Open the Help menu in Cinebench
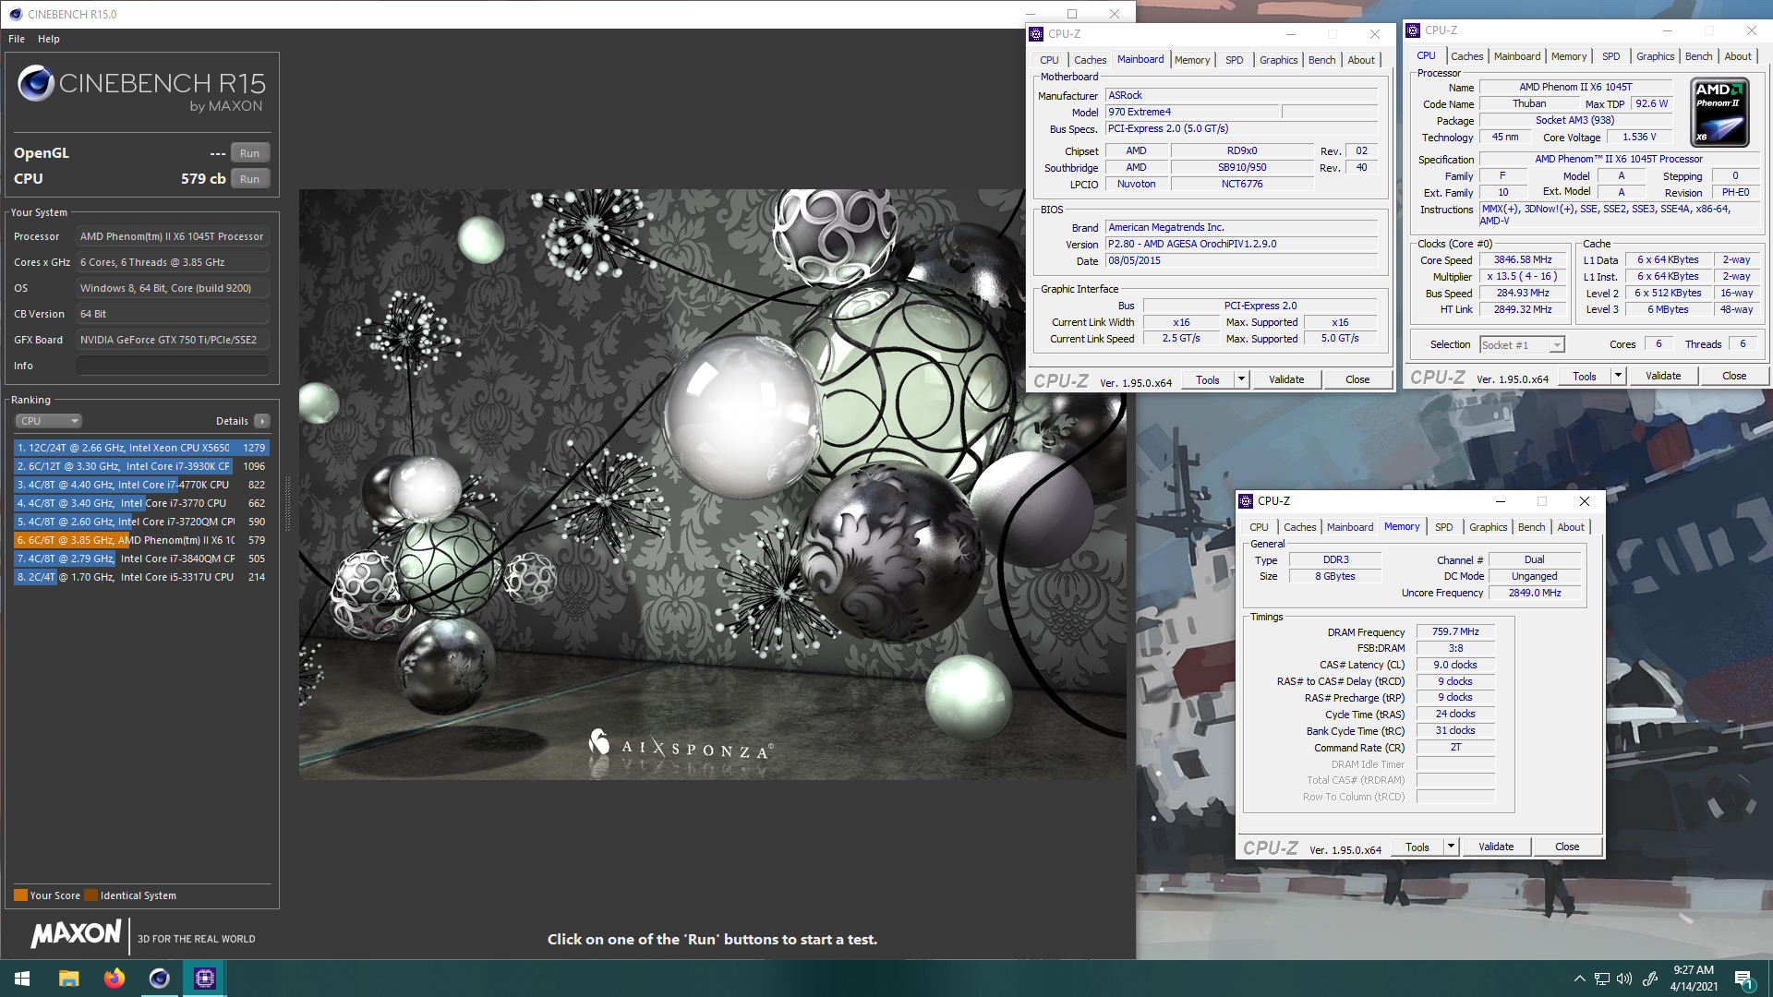This screenshot has height=997, width=1773. 49,39
